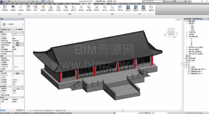Enable the 剖面框 section box checkbox
The height and width of the screenshot is (114, 209).
tap(13, 69)
